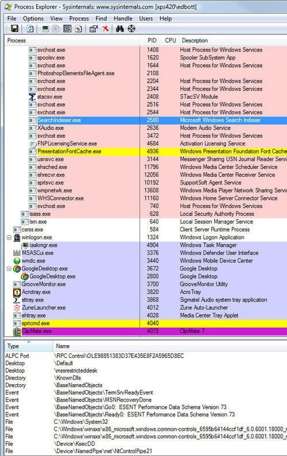
Task: Open the Properties toolbar icon
Action: (x=94, y=29)
